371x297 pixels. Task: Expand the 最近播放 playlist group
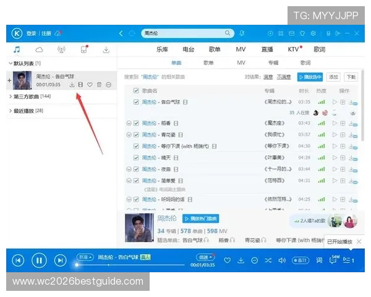click(x=11, y=111)
